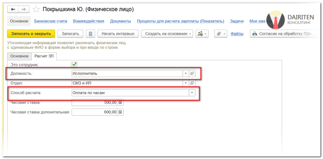Open Банковские счета link
The height and width of the screenshot is (159, 323).
tap(51, 21)
